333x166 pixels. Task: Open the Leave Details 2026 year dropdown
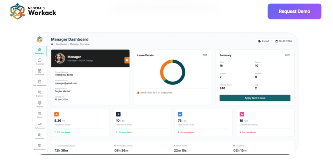click(205, 55)
